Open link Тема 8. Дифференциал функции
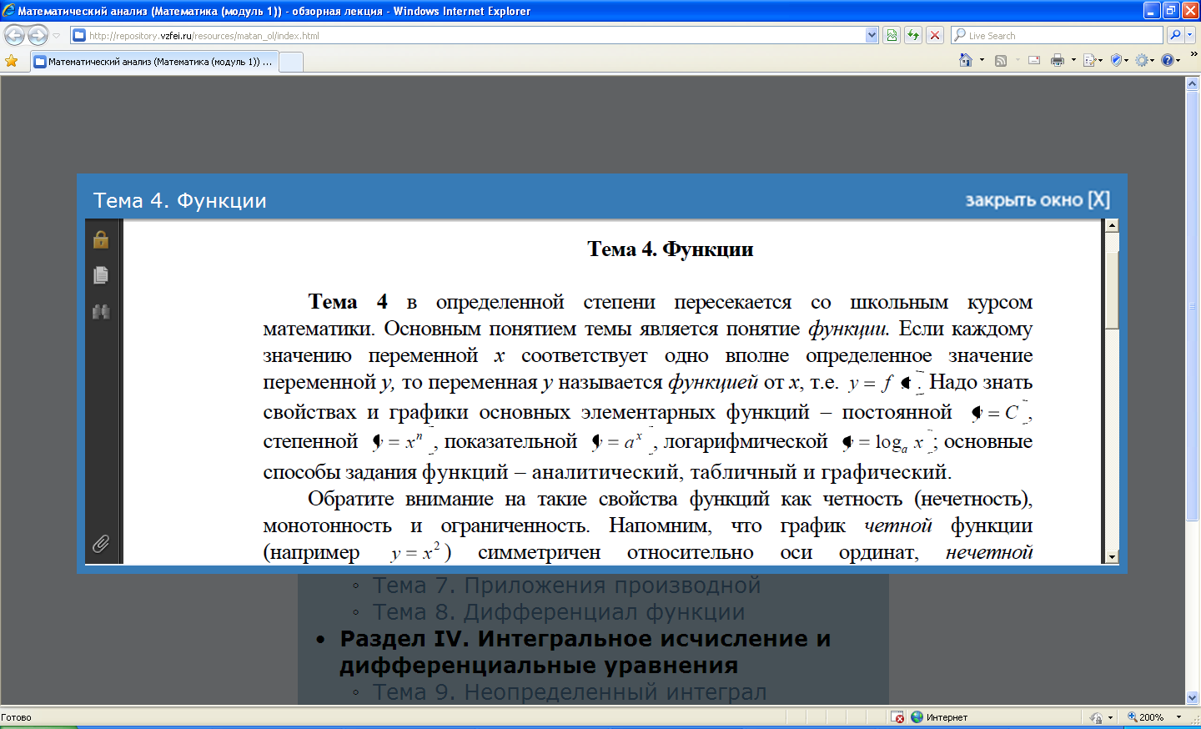The height and width of the screenshot is (729, 1201). point(559,612)
